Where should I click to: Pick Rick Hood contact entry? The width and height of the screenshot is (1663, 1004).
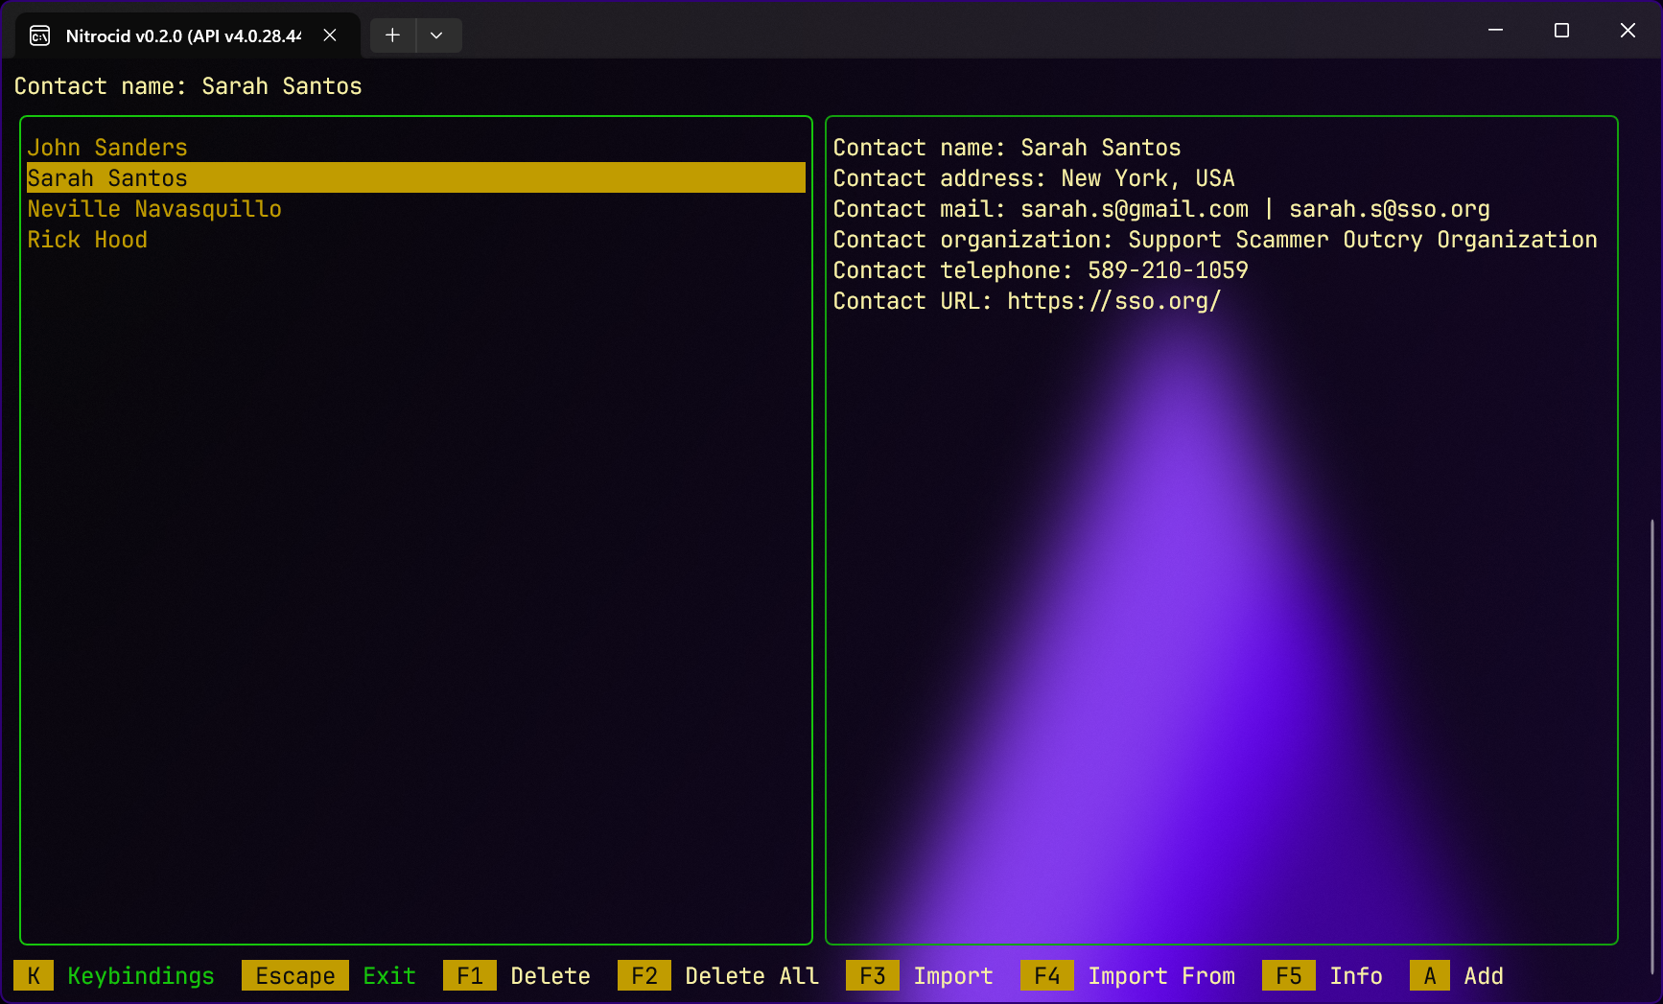[x=87, y=240]
